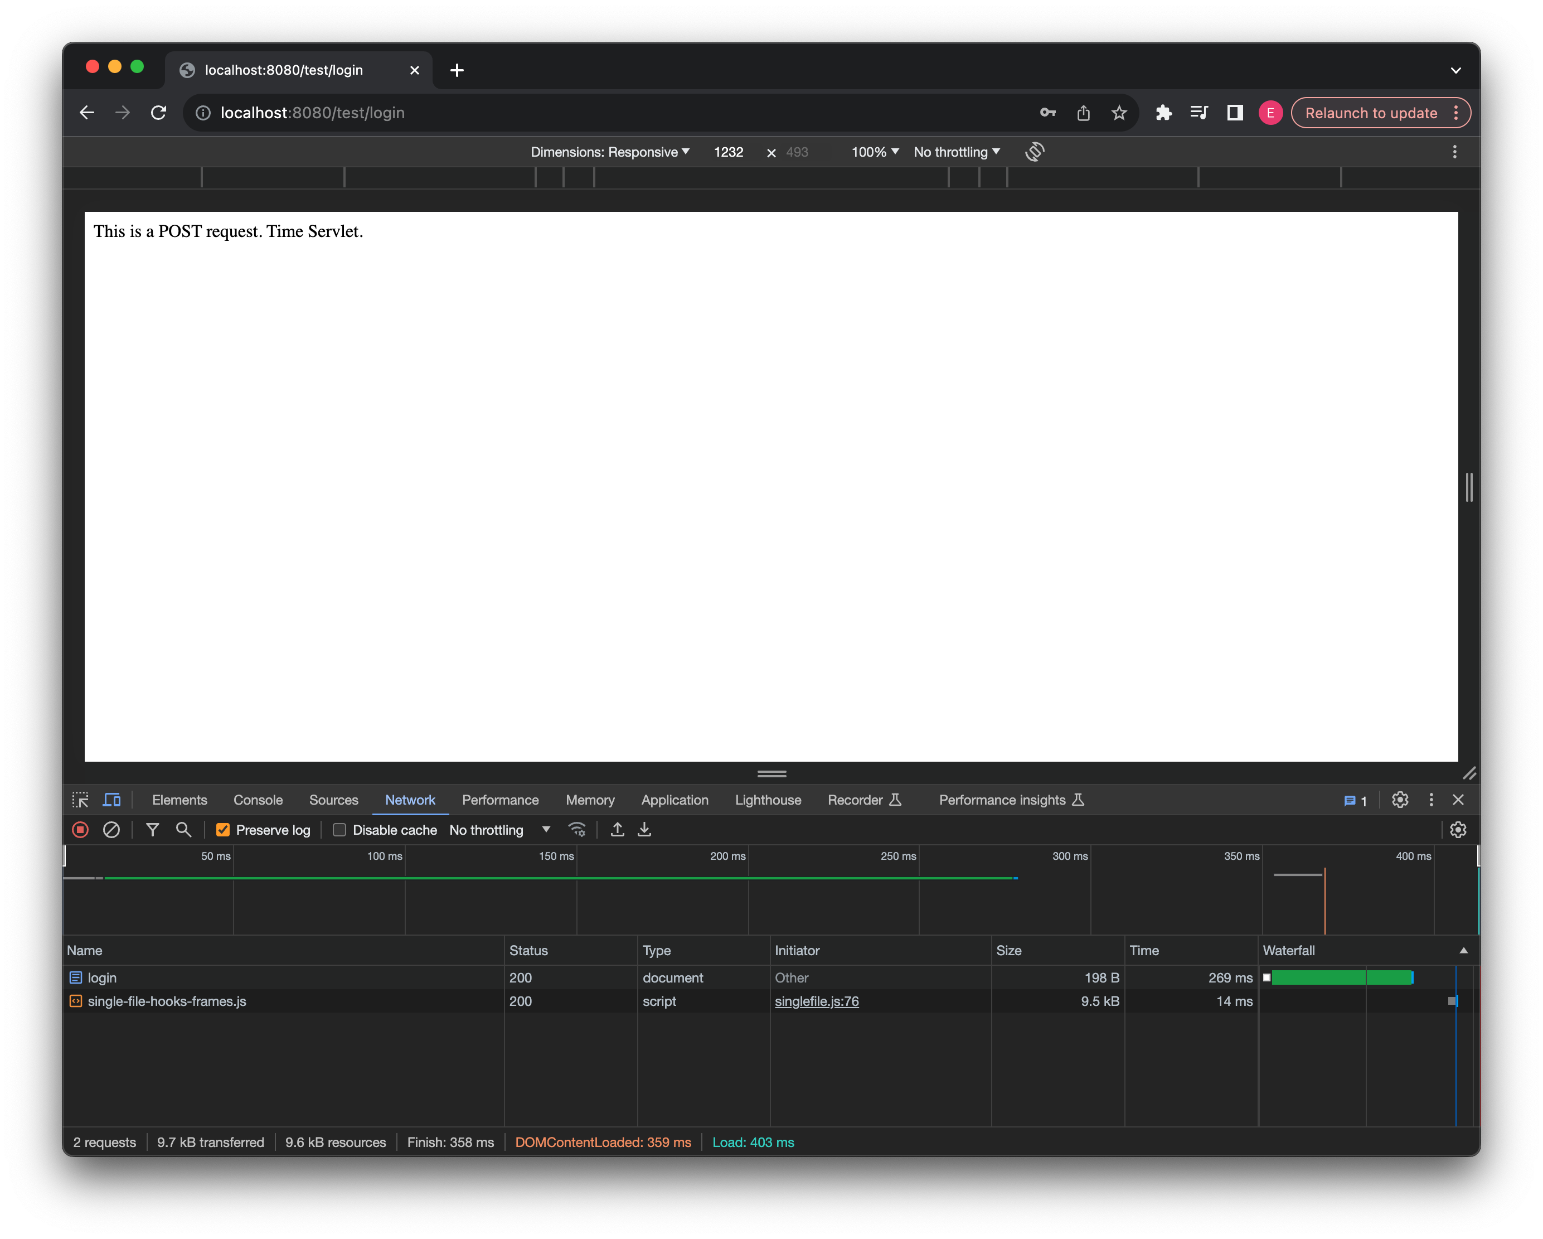Click the stop recording network log icon
1543x1239 pixels.
80,830
